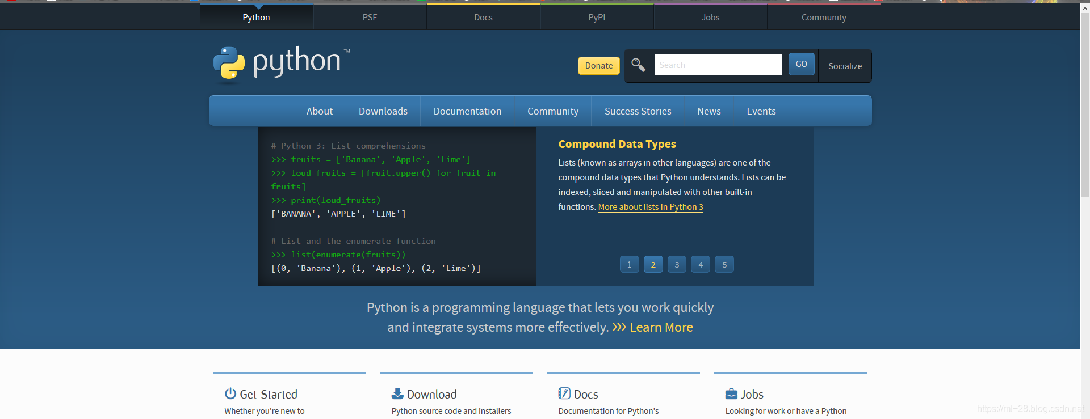Open the Docs top tab
Viewport: 1090px width, 419px height.
pos(484,18)
